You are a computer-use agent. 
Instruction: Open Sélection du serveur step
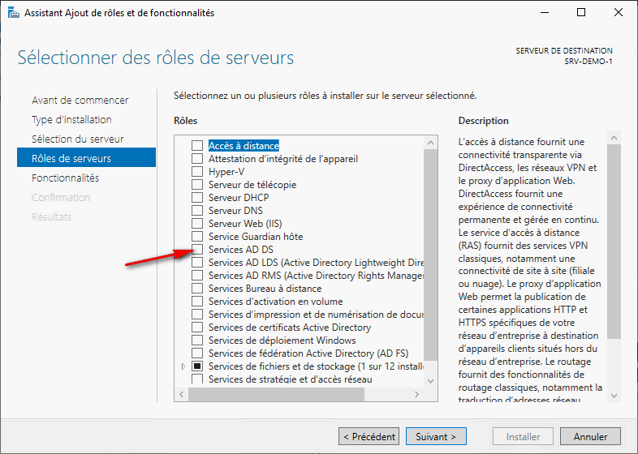[x=78, y=139]
